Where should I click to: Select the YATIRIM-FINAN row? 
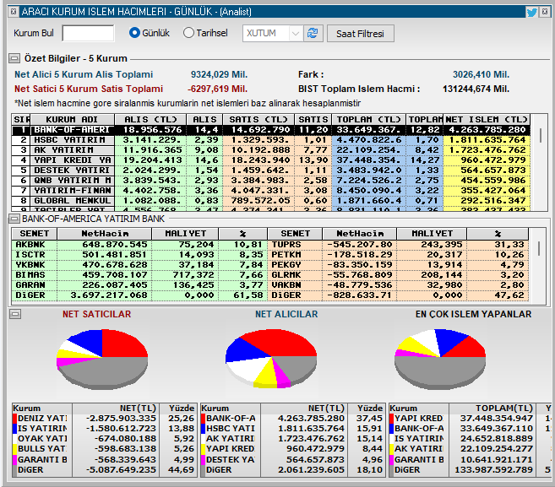pos(271,190)
